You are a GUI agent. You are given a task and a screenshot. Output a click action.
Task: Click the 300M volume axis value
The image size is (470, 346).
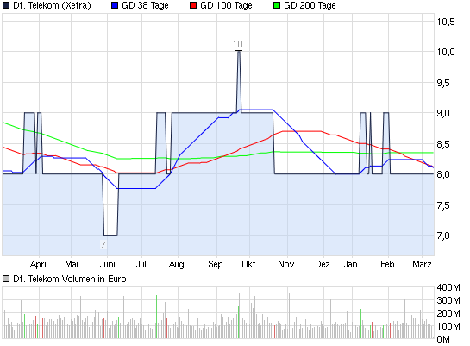(448, 300)
